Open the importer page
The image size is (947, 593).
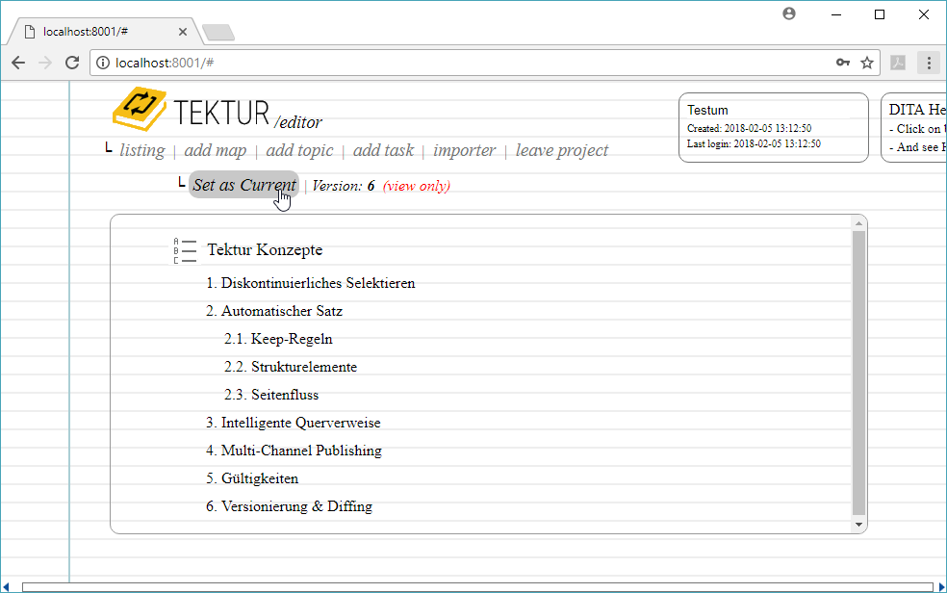point(464,150)
